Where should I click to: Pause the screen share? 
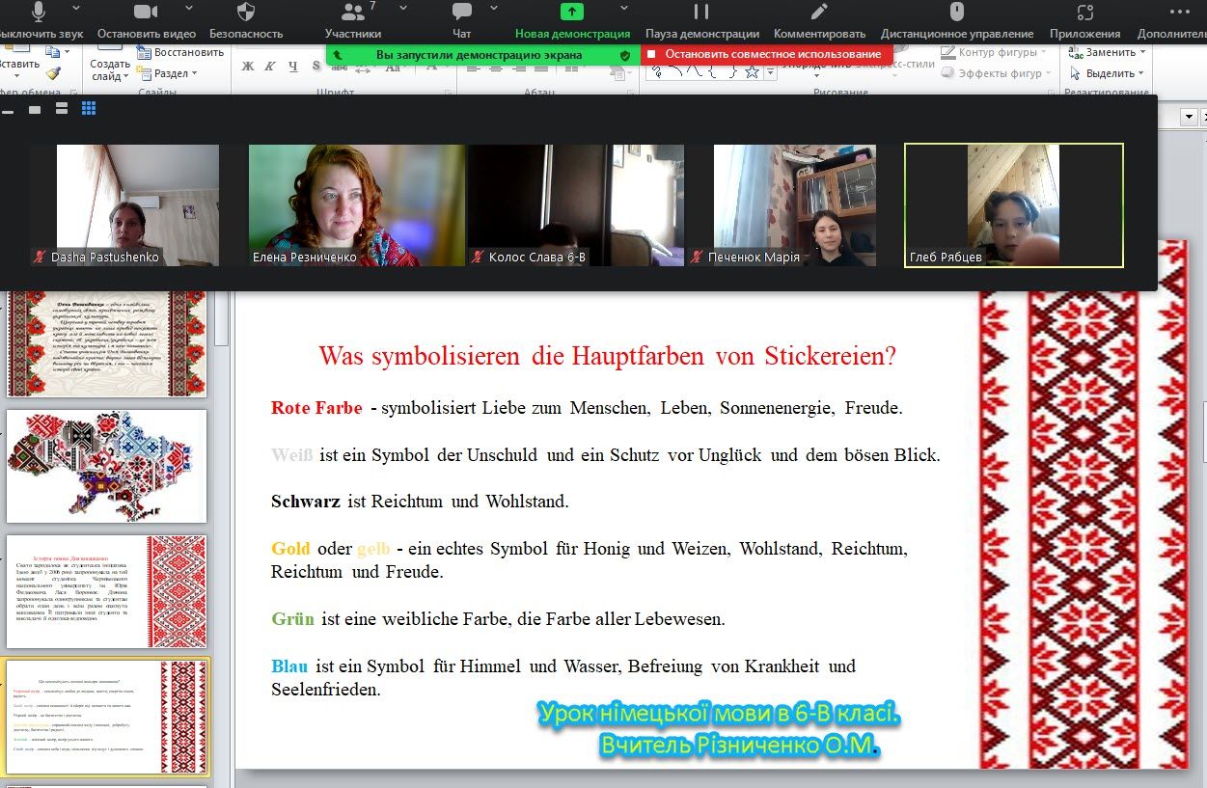pyautogui.click(x=701, y=14)
